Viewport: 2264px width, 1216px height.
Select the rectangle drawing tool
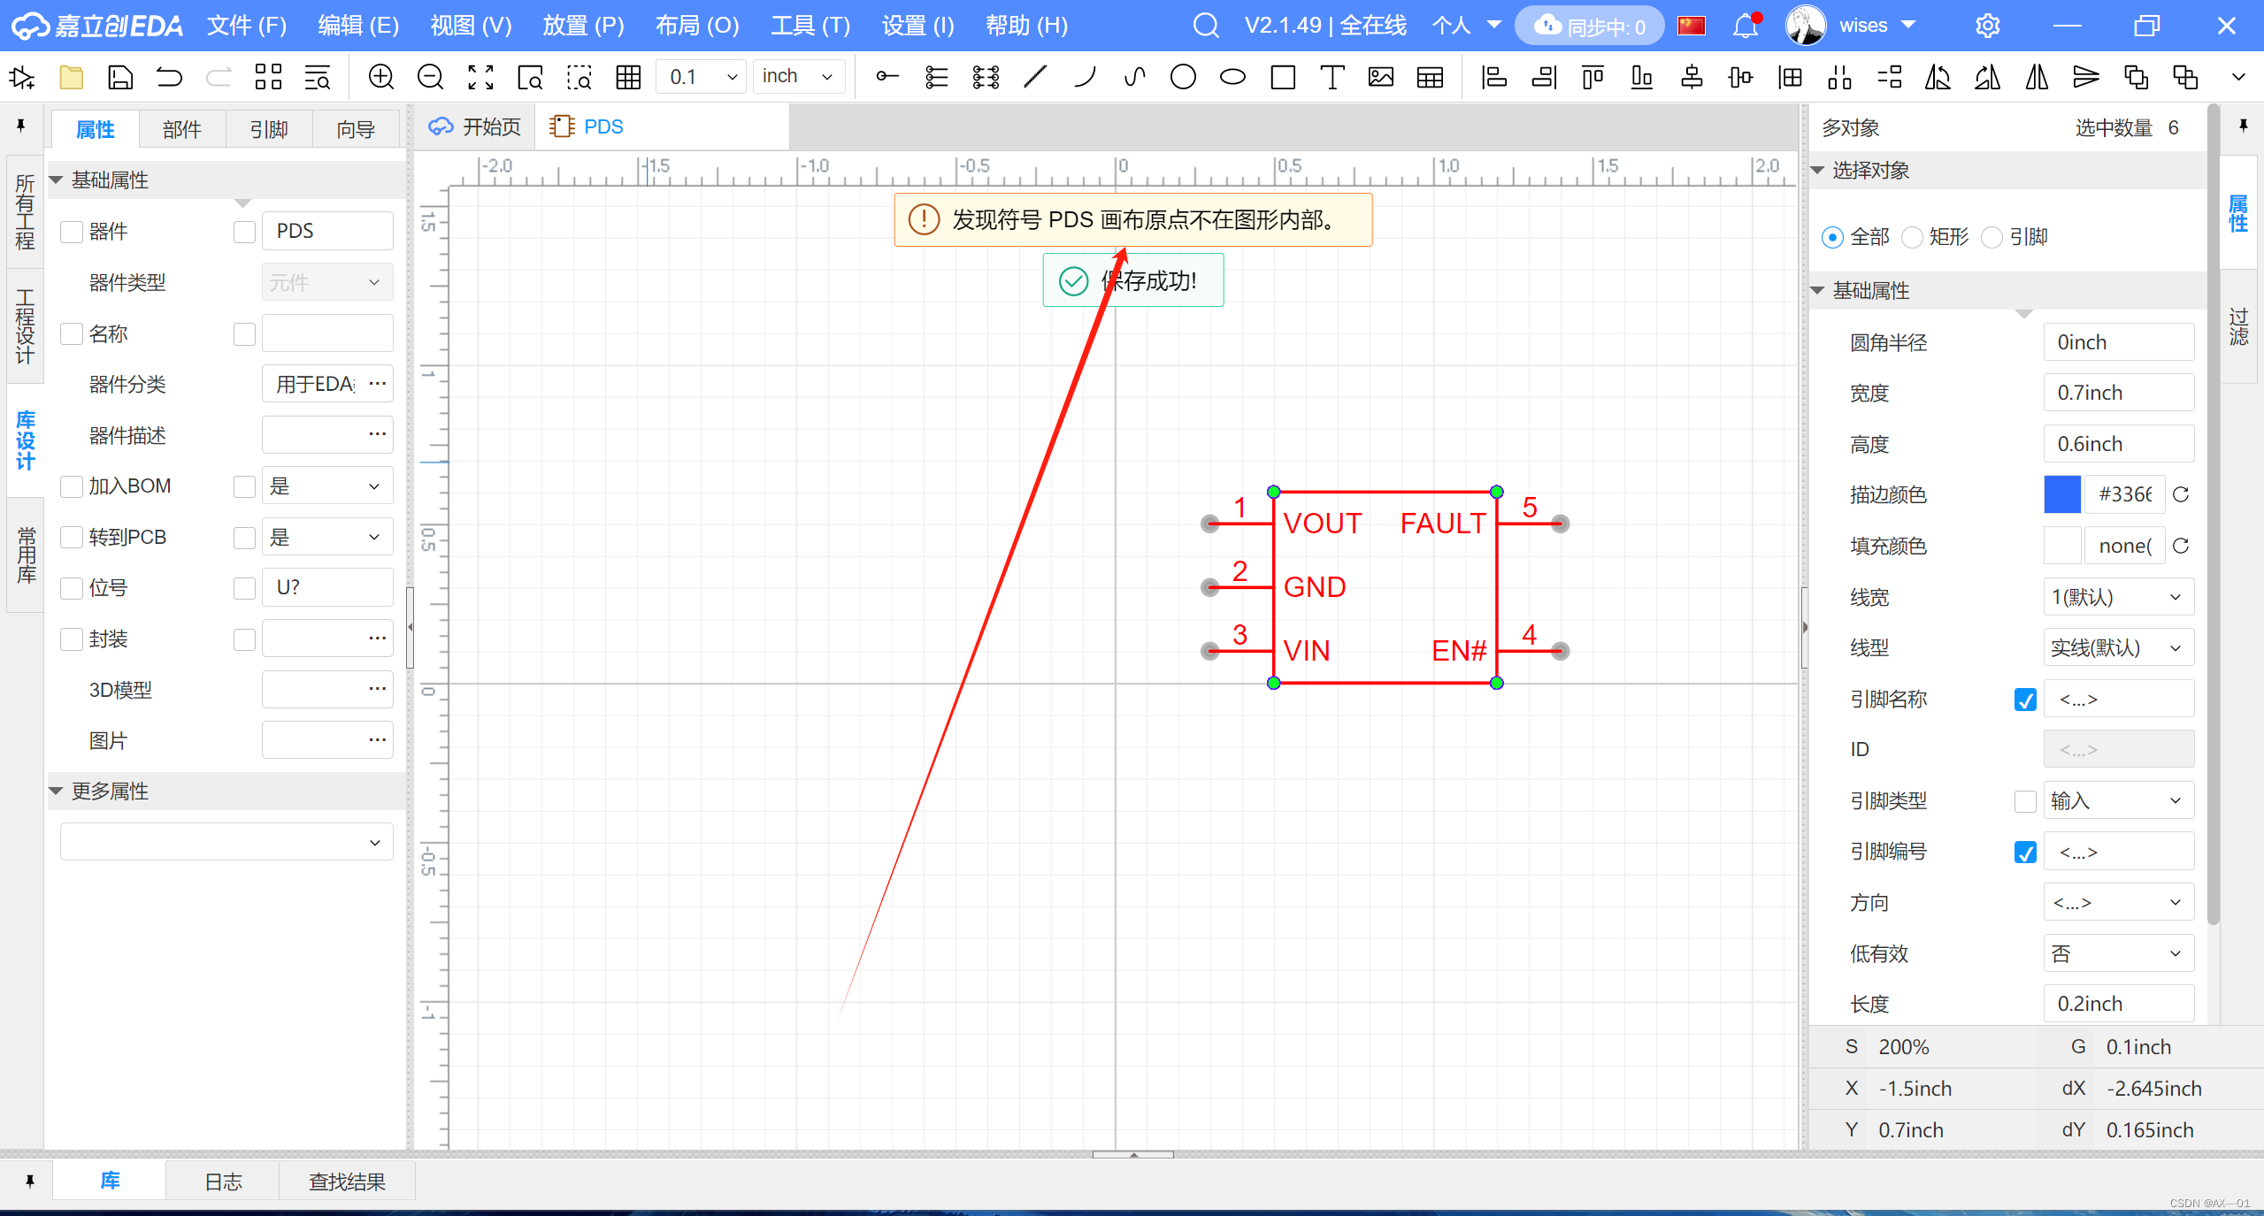(x=1282, y=77)
